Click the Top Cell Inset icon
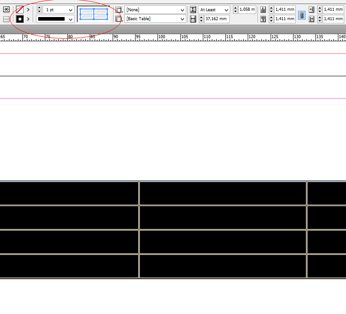The image size is (346, 314). [x=263, y=9]
